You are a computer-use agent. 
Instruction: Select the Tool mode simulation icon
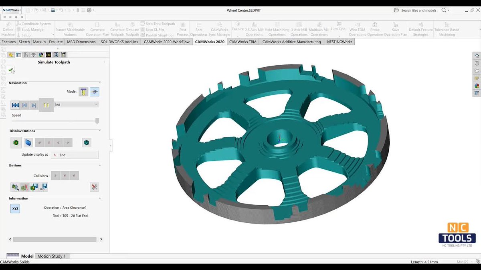83,92
